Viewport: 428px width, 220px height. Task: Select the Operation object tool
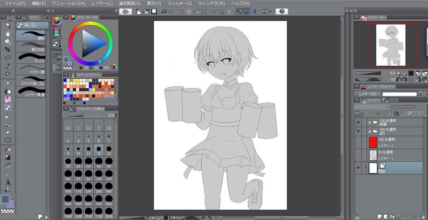[8, 42]
